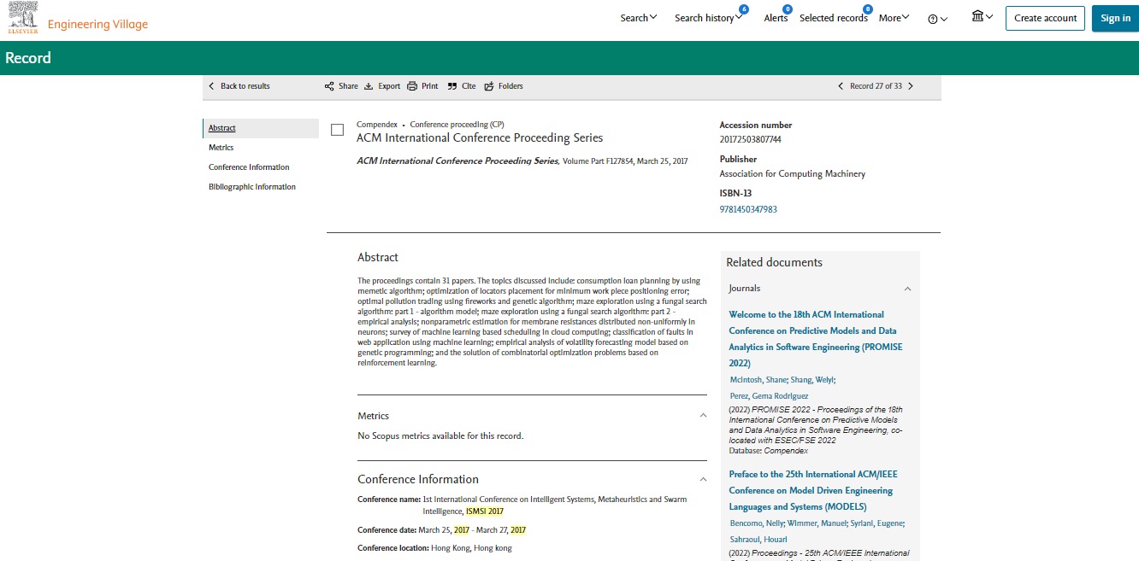Open the help question mark menu
The height and width of the screenshot is (561, 1139).
[938, 19]
